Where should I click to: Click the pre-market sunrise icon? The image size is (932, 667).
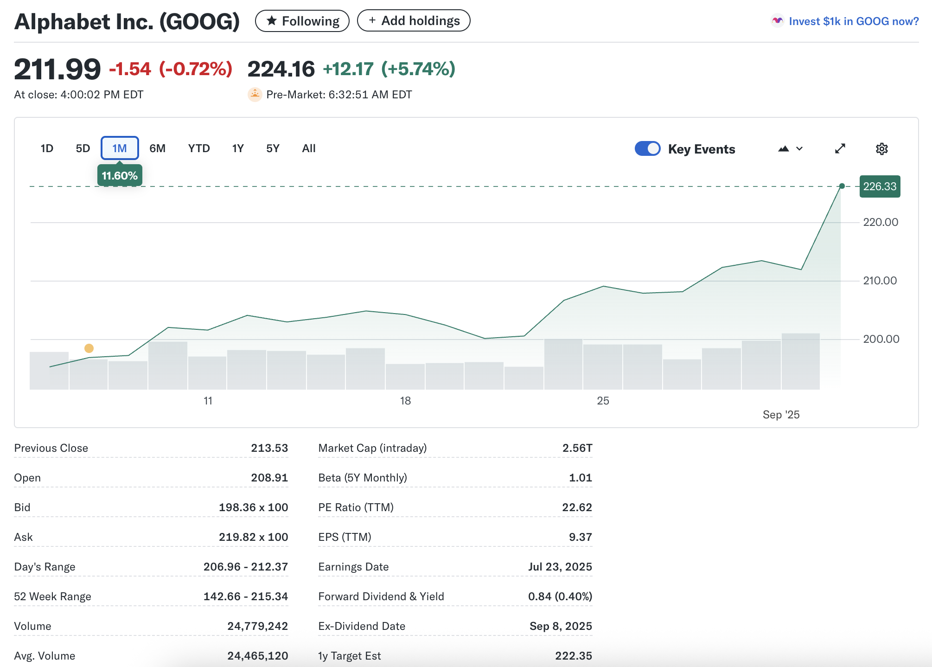(255, 95)
